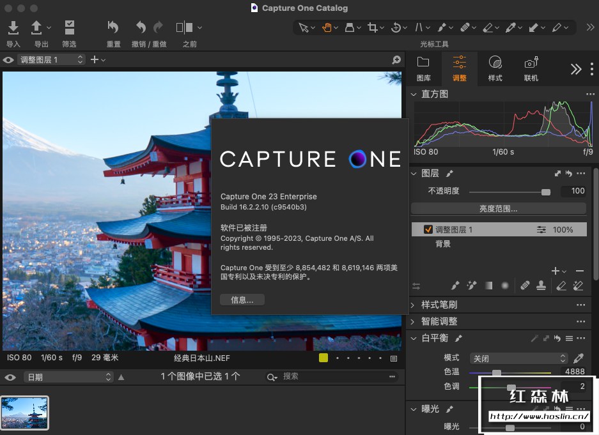Screen dimensions: 599x435
Task: Click the Cull icon in toolbar
Action: (x=69, y=28)
